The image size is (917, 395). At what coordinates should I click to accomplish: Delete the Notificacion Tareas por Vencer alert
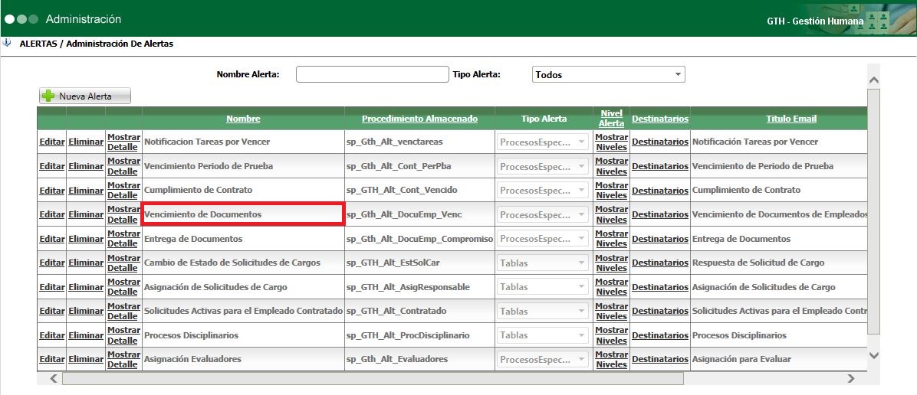pos(85,142)
